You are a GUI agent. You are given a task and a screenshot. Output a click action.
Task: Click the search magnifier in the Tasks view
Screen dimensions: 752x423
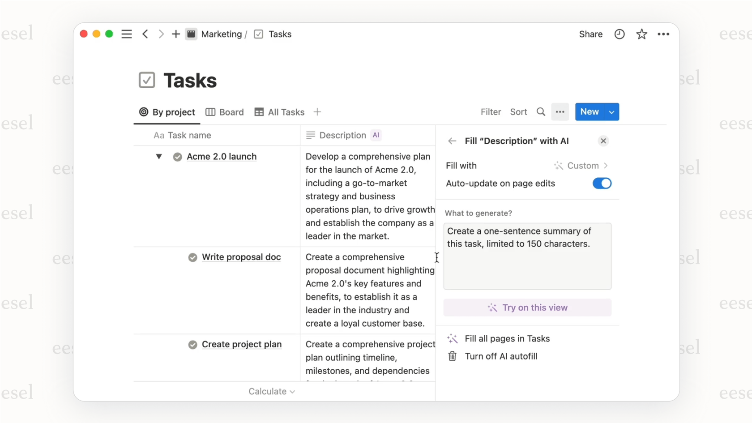[x=541, y=112]
